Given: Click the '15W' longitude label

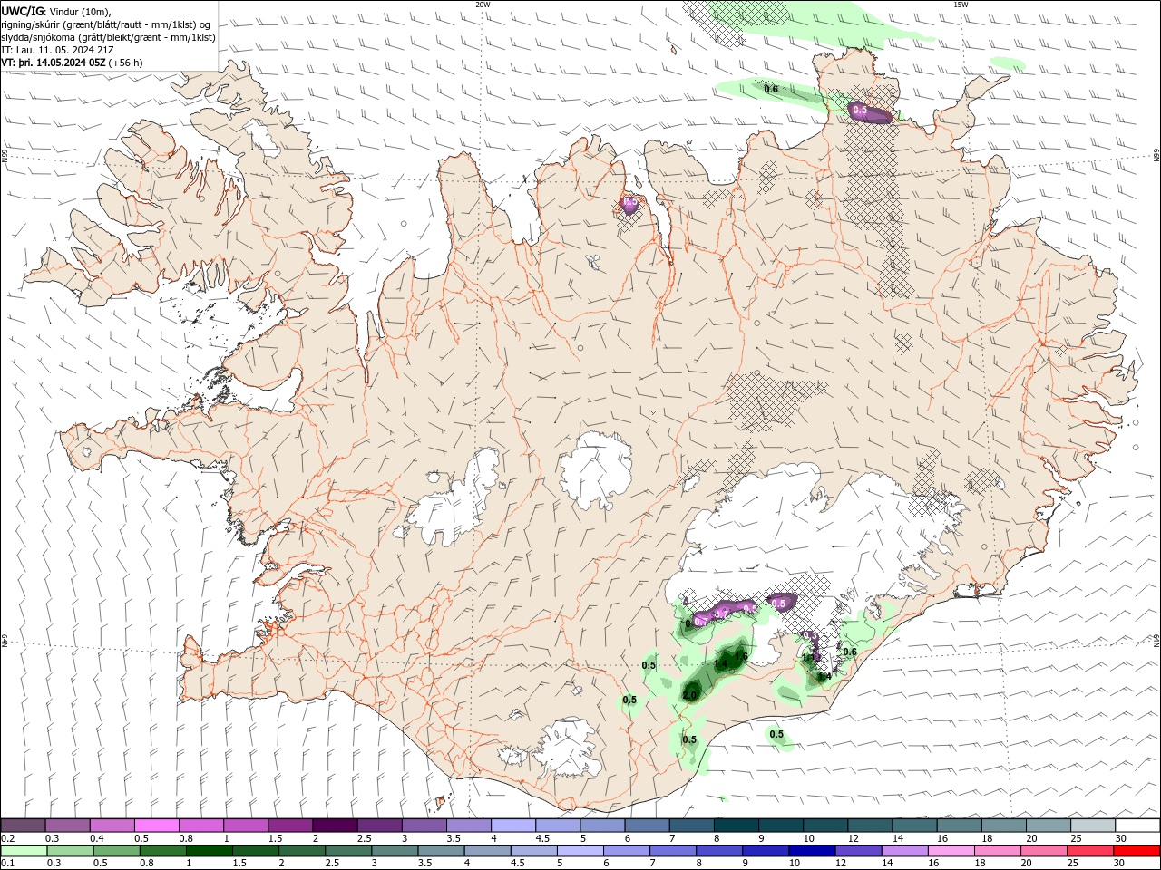Looking at the screenshot, I should (961, 5).
